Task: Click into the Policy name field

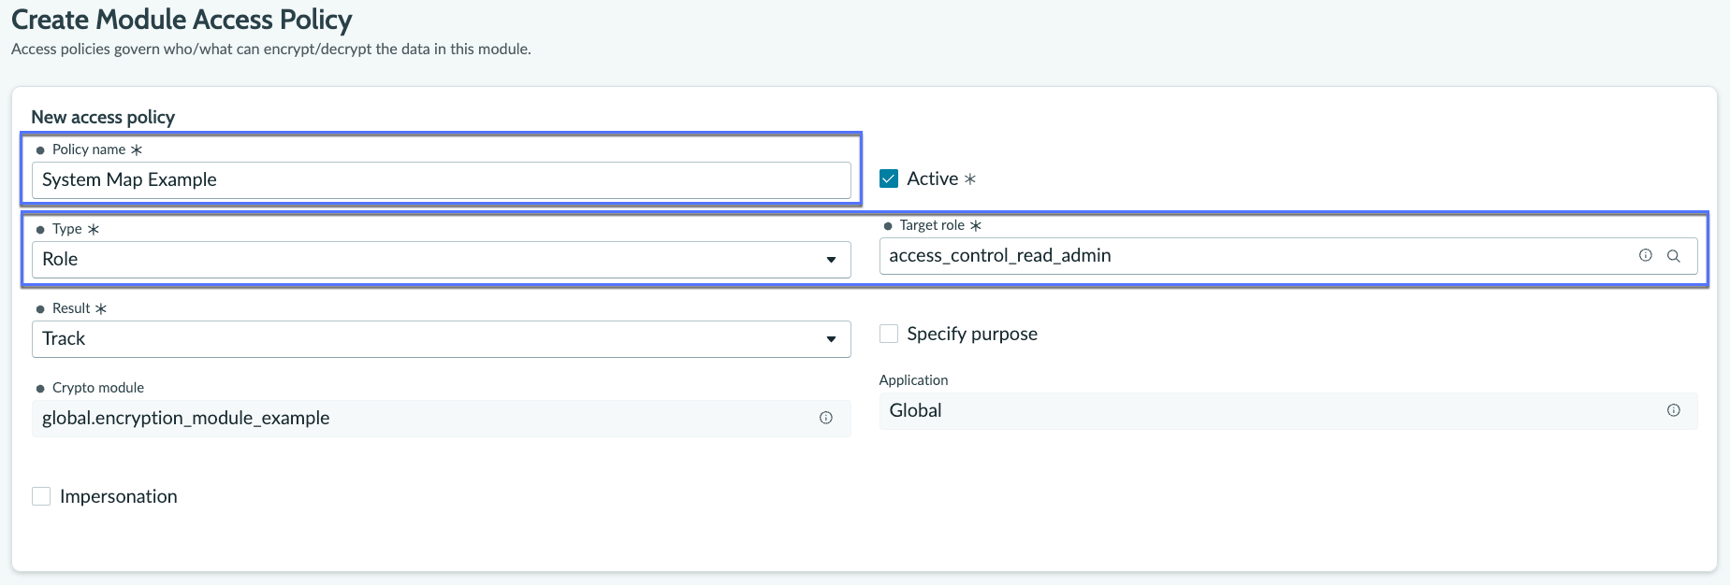Action: click(x=441, y=180)
